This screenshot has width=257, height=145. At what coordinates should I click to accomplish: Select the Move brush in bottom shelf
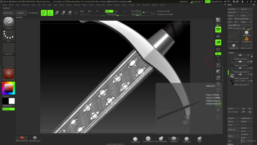(200, 139)
